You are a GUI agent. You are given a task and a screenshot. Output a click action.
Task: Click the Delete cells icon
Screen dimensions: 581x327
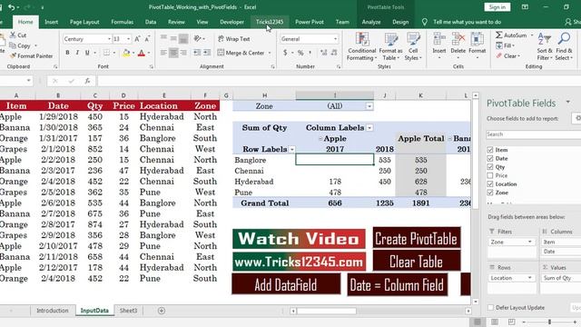click(x=458, y=39)
